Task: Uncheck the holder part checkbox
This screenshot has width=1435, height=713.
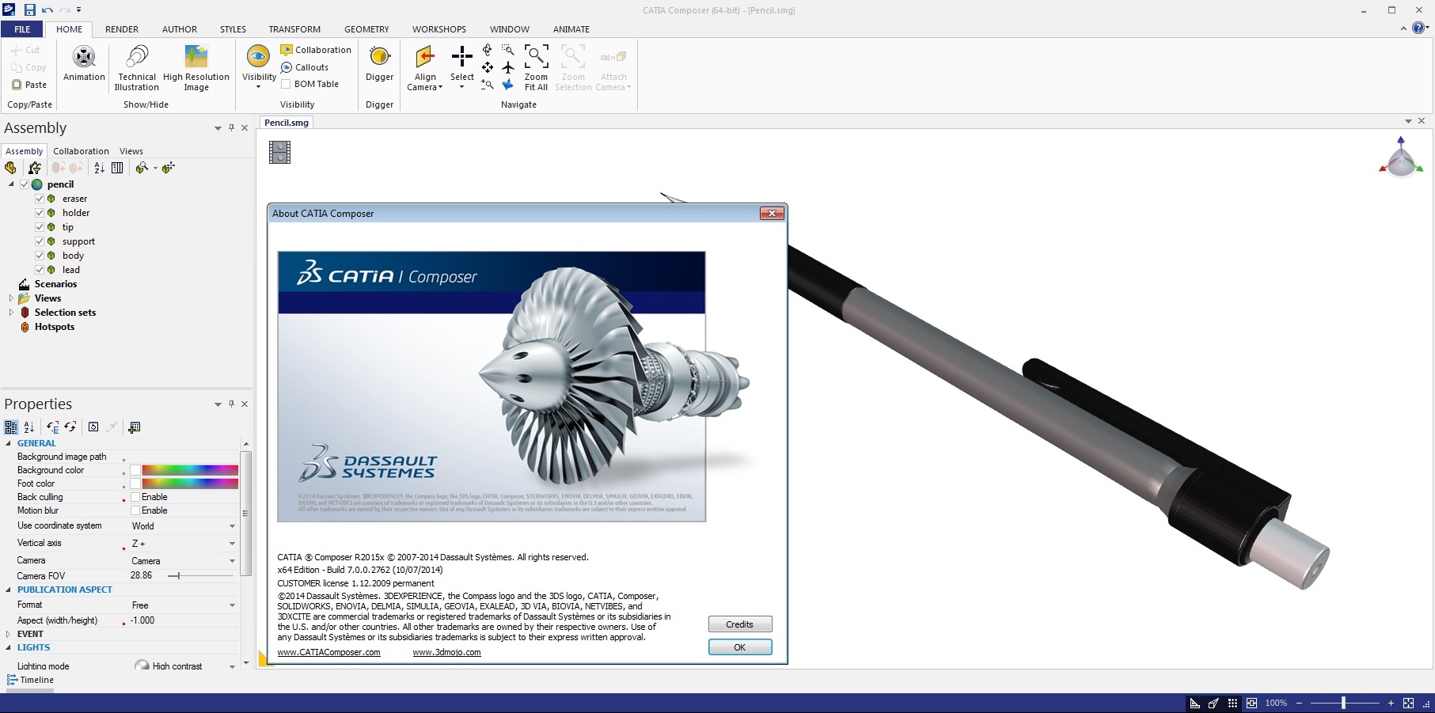Action: click(40, 213)
